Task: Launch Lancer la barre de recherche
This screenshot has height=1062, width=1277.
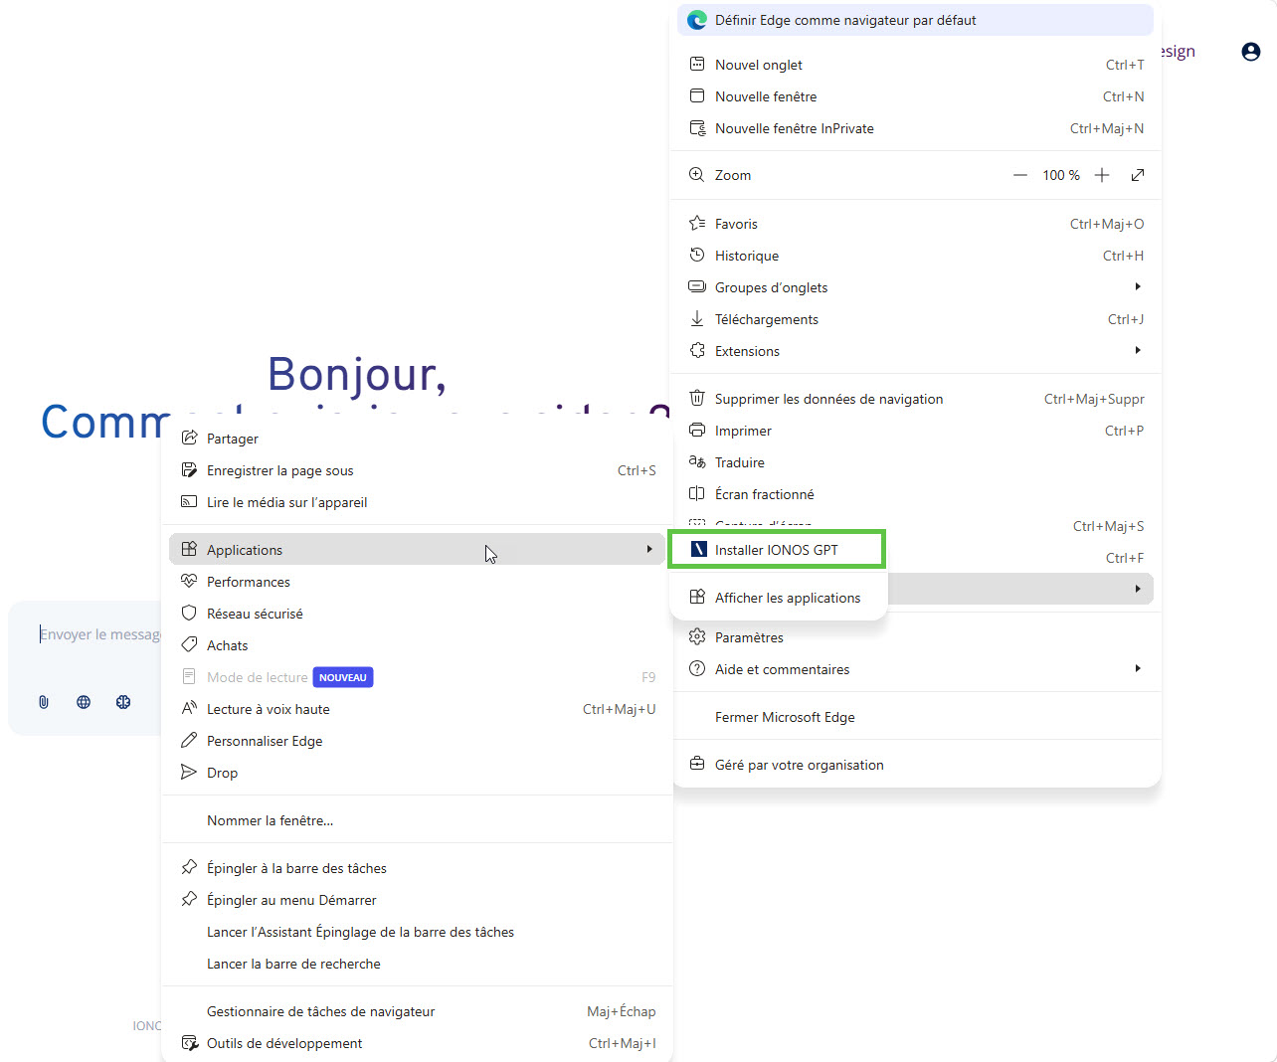Action: 417,964
